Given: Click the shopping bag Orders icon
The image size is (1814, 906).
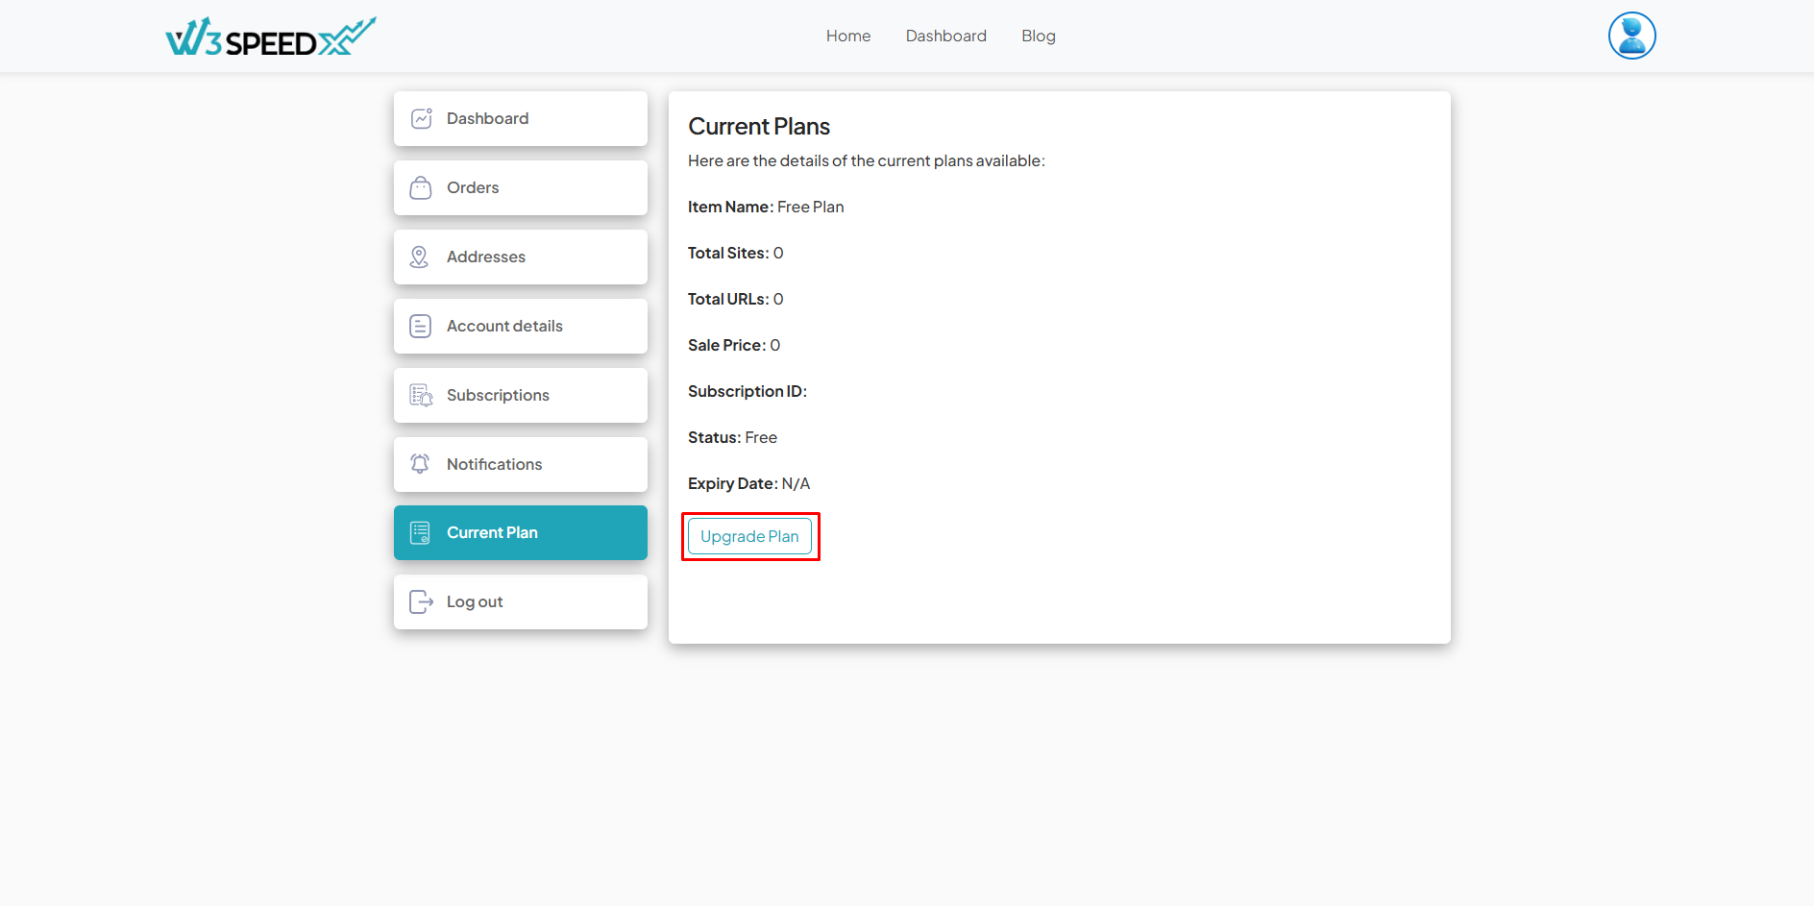Looking at the screenshot, I should point(421,187).
